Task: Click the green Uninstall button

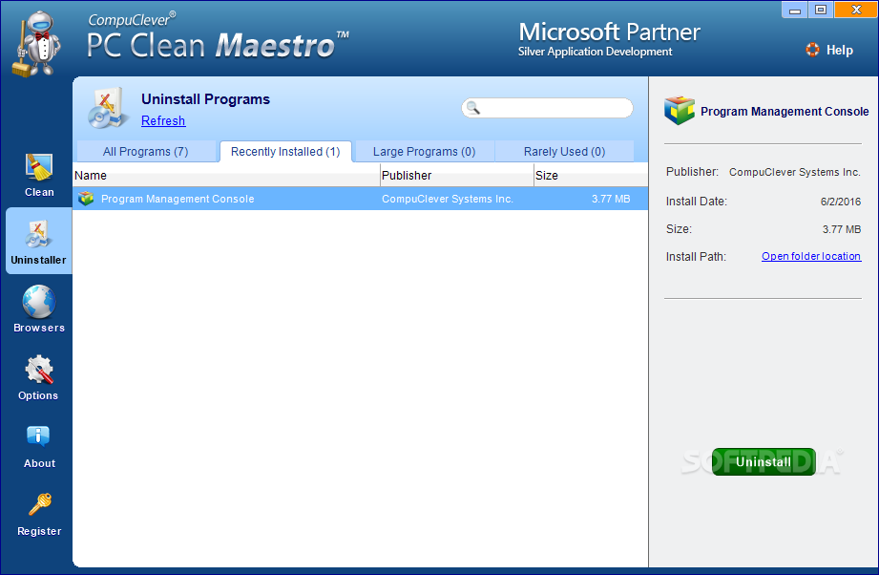Action: click(x=764, y=461)
